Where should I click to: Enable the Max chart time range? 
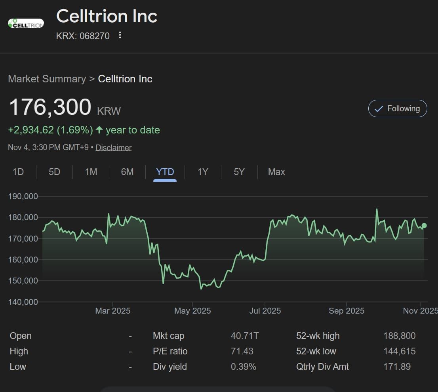pyautogui.click(x=276, y=172)
